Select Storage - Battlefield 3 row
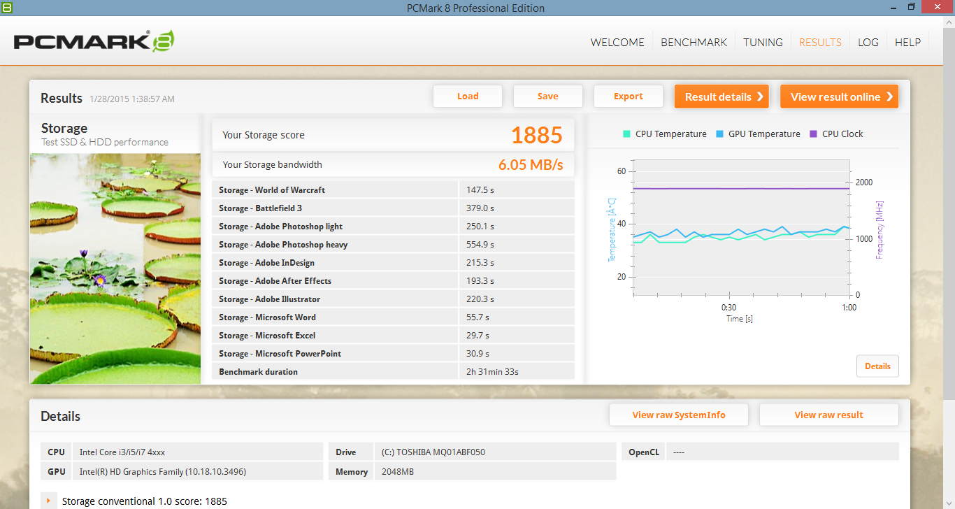955x509 pixels. 393,208
